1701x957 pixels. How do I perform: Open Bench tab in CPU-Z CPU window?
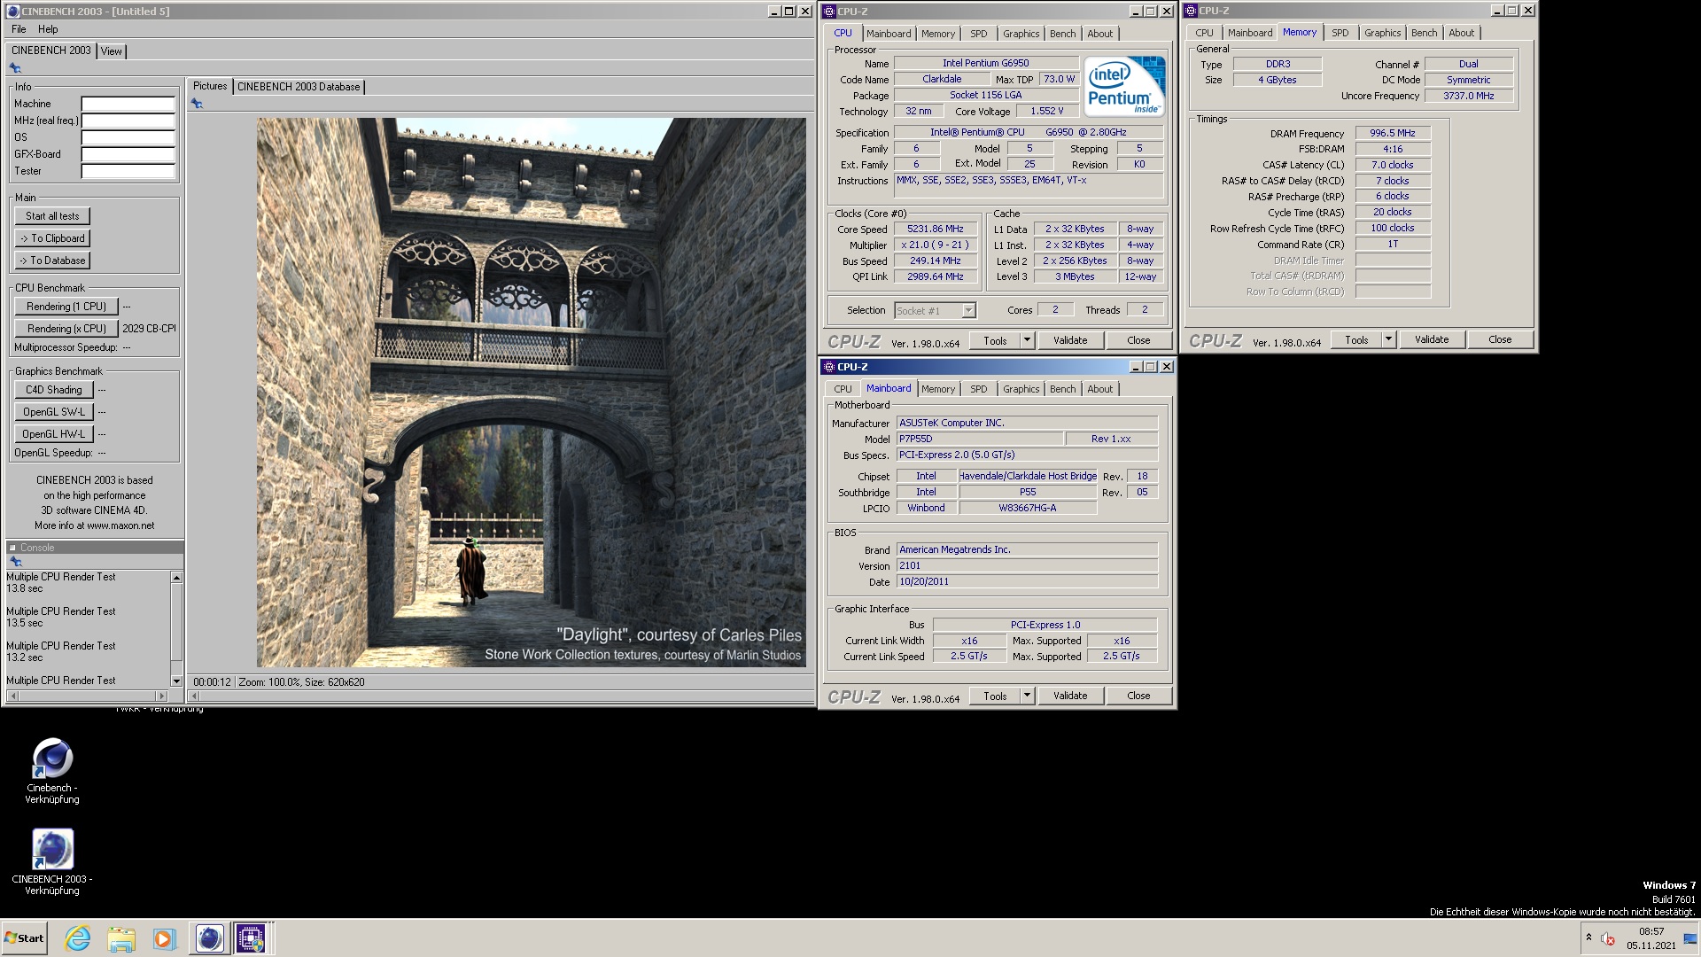click(x=1062, y=34)
